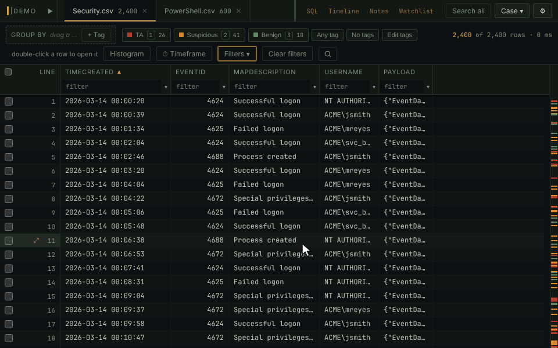Open the MAPDESCRIPTION filter dropdown arrow
The width and height of the screenshot is (558, 348).
tap(314, 87)
